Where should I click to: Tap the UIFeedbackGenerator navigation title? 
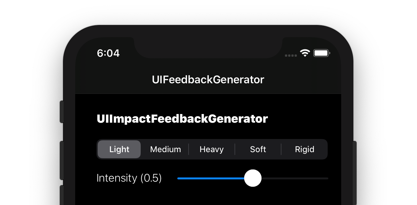[208, 79]
